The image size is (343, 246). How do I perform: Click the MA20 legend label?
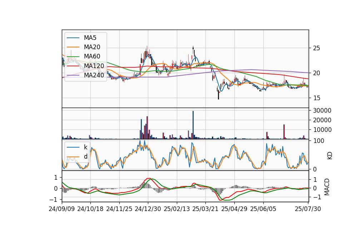pyautogui.click(x=92, y=47)
